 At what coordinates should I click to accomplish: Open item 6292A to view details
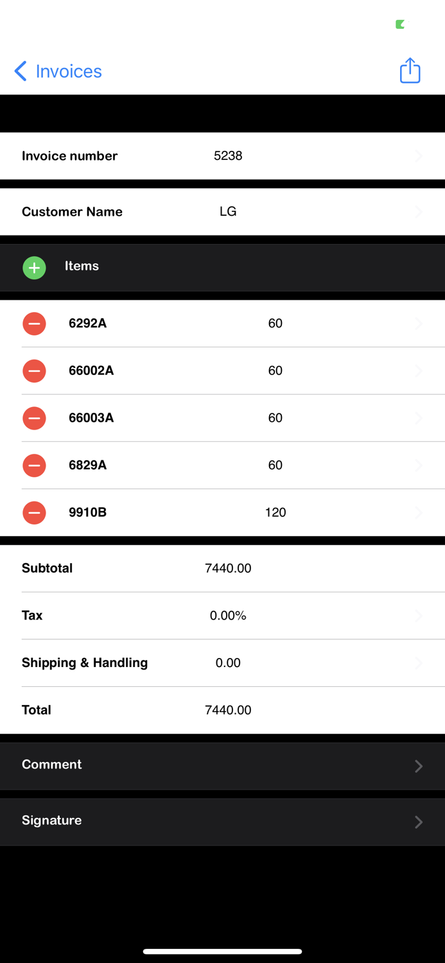[x=225, y=324]
